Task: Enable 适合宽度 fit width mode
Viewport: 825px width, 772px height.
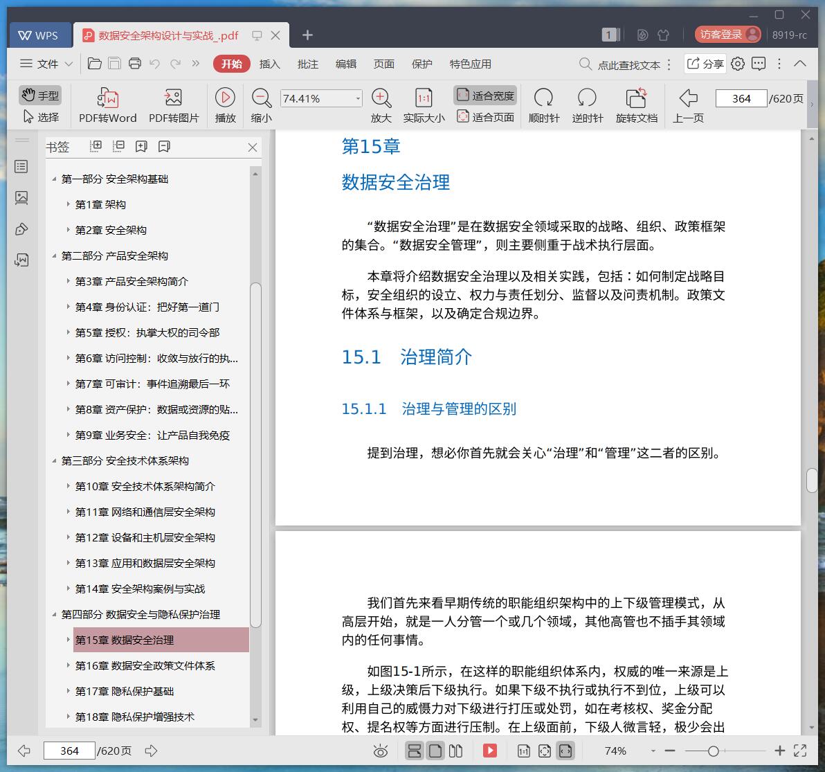Action: tap(485, 96)
